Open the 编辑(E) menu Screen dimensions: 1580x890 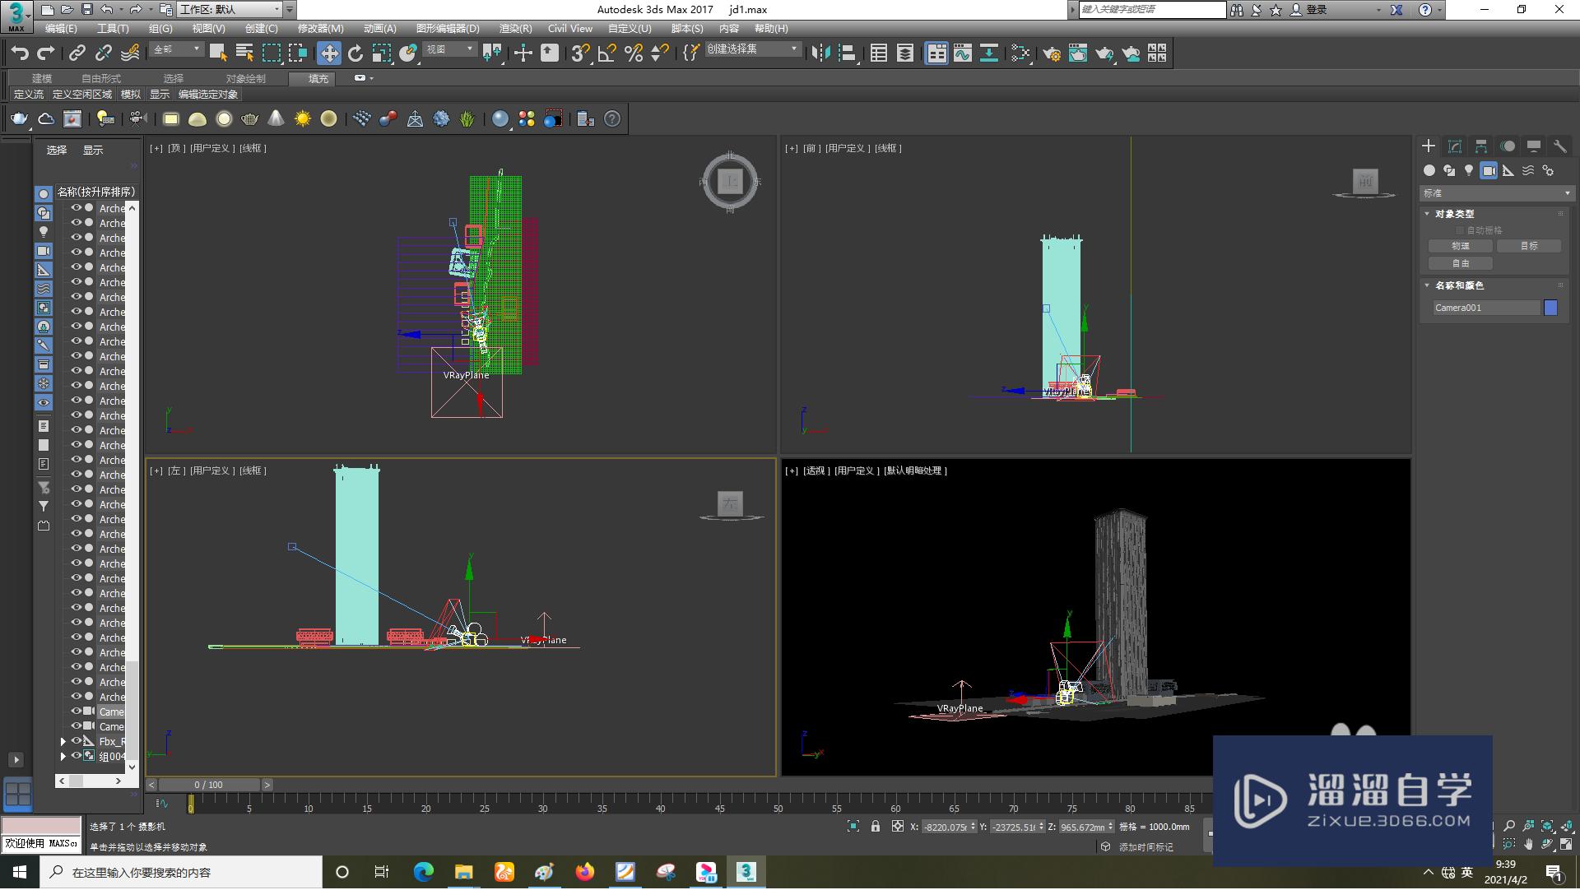click(61, 28)
